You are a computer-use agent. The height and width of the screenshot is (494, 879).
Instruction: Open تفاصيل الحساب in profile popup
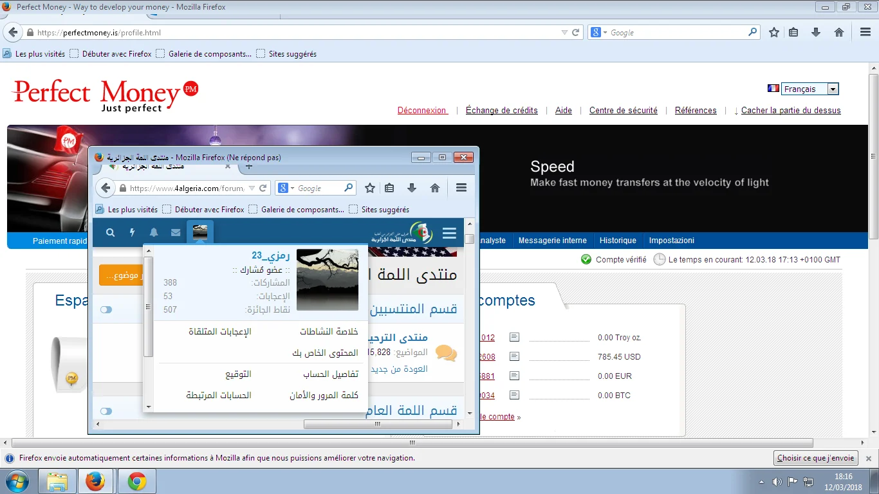tap(331, 374)
